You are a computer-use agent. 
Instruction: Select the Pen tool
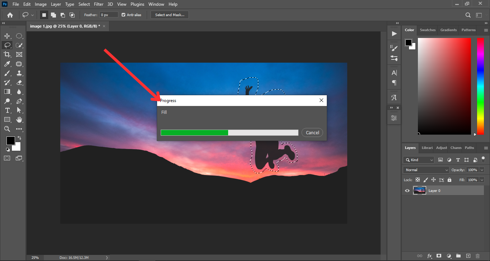[19, 101]
